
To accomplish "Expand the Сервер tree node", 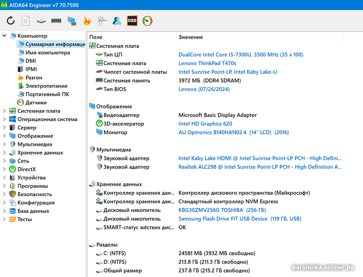I will 4,128.
